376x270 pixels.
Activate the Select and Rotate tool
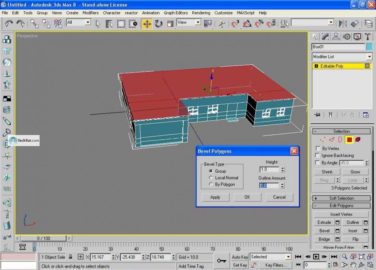(x=158, y=24)
